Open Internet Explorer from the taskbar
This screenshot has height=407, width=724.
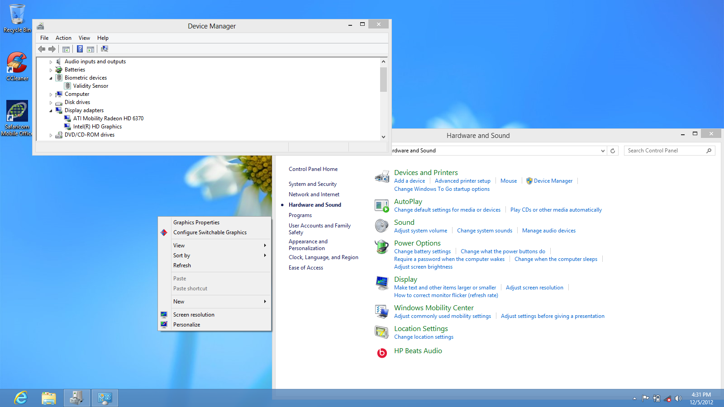pyautogui.click(x=21, y=398)
